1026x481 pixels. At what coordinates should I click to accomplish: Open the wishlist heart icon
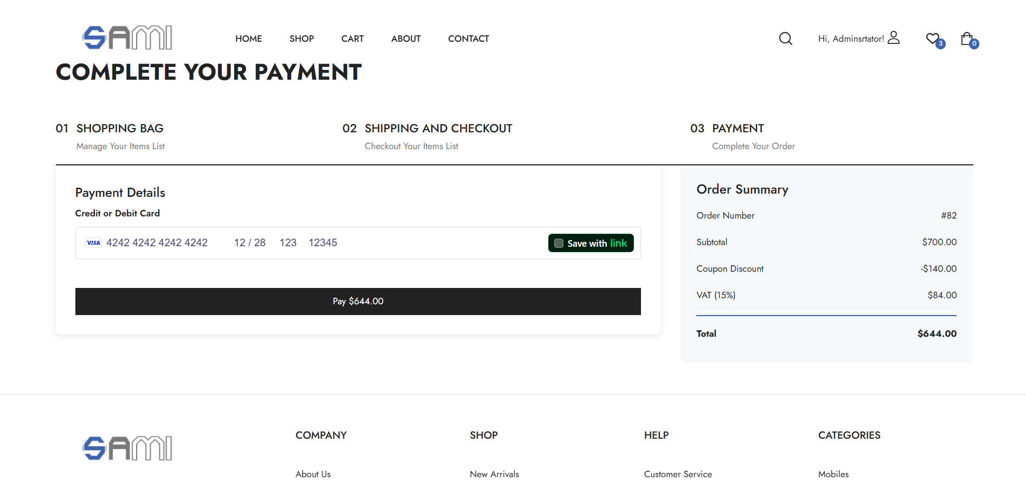click(933, 39)
